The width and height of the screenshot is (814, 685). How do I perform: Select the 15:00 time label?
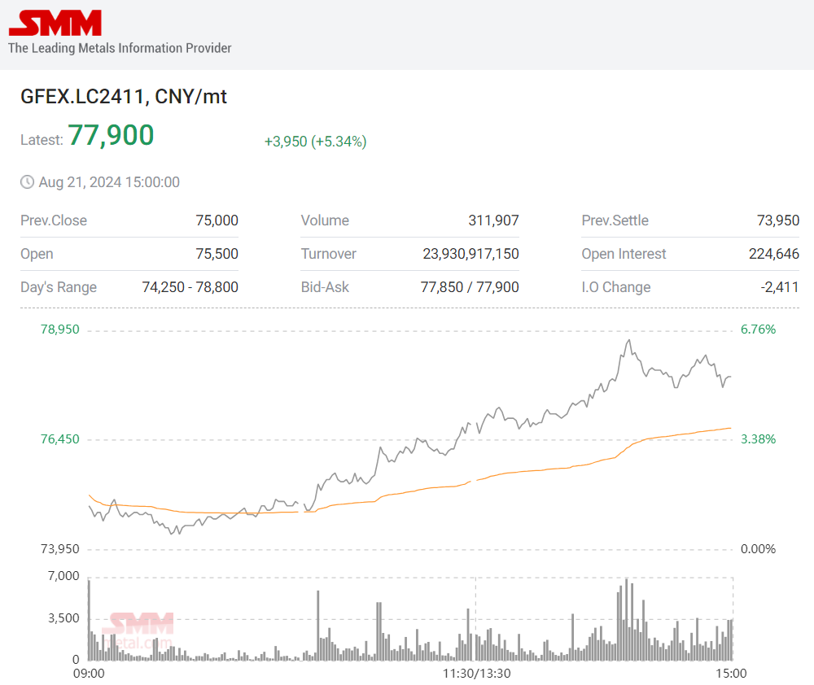pos(731,674)
